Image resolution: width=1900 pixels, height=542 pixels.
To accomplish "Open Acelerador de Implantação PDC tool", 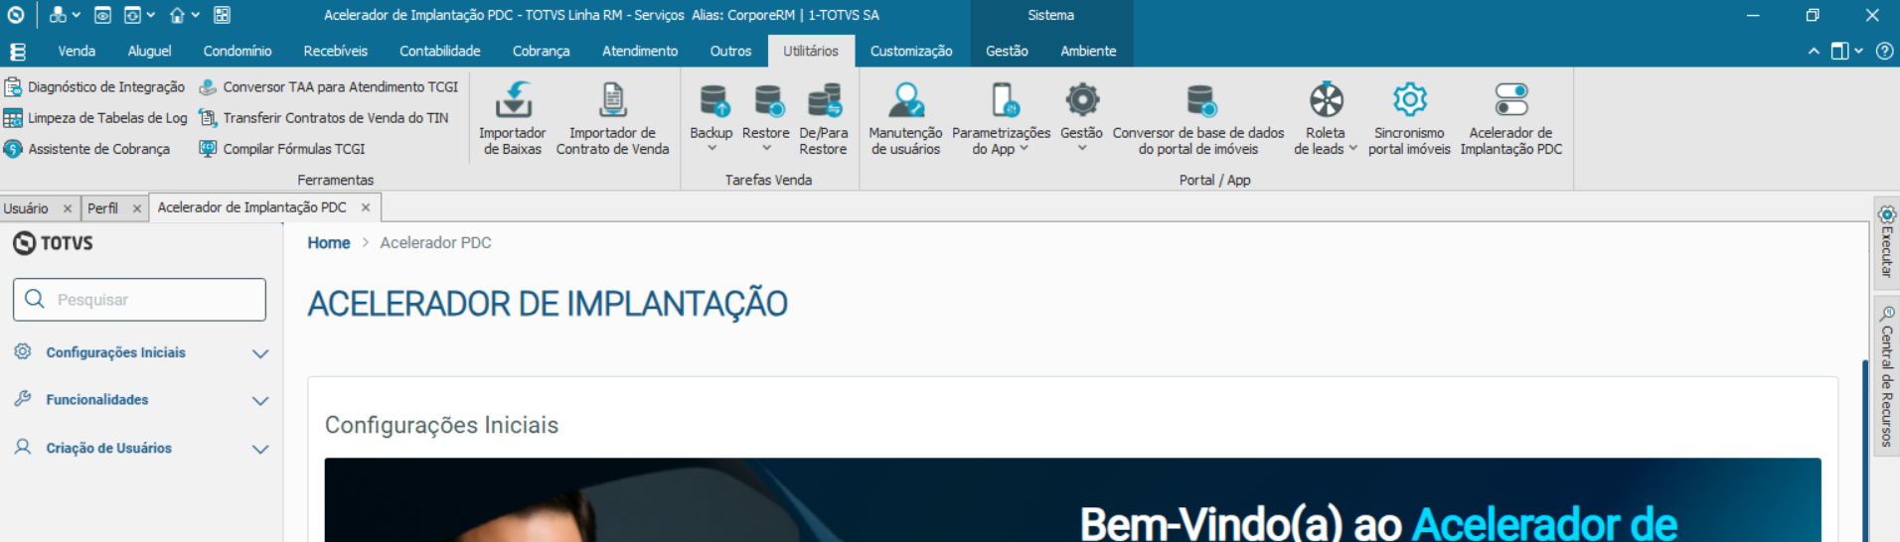I will pos(1510,119).
